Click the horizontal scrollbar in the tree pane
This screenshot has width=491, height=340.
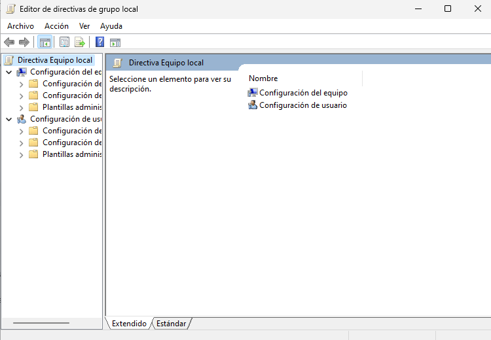(x=41, y=323)
